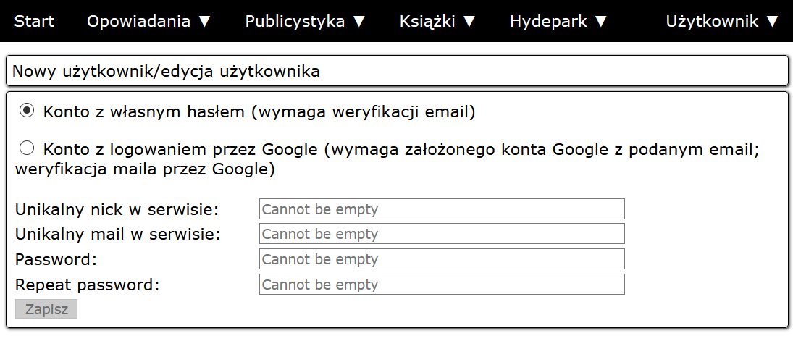Open the Publicystyka dropdown menu
793x341 pixels.
(x=305, y=21)
